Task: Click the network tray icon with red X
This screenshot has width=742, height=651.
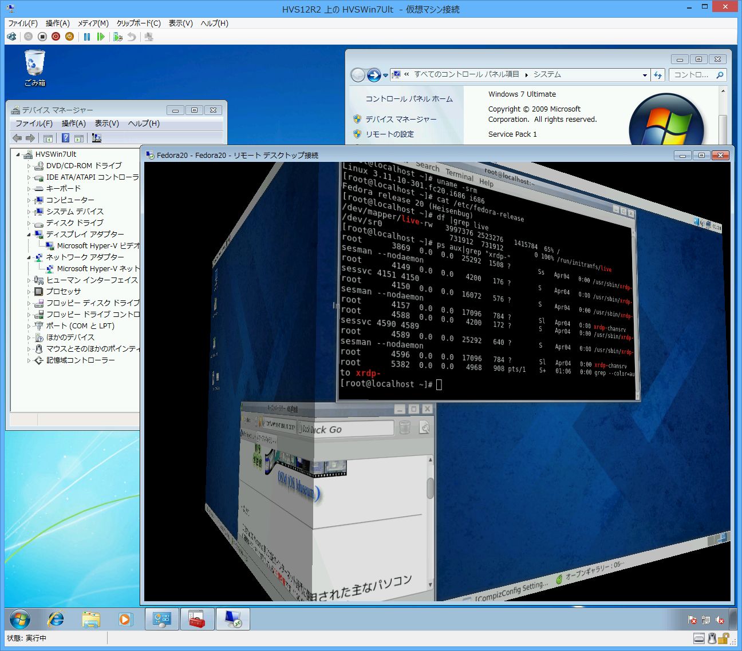Action: [706, 620]
